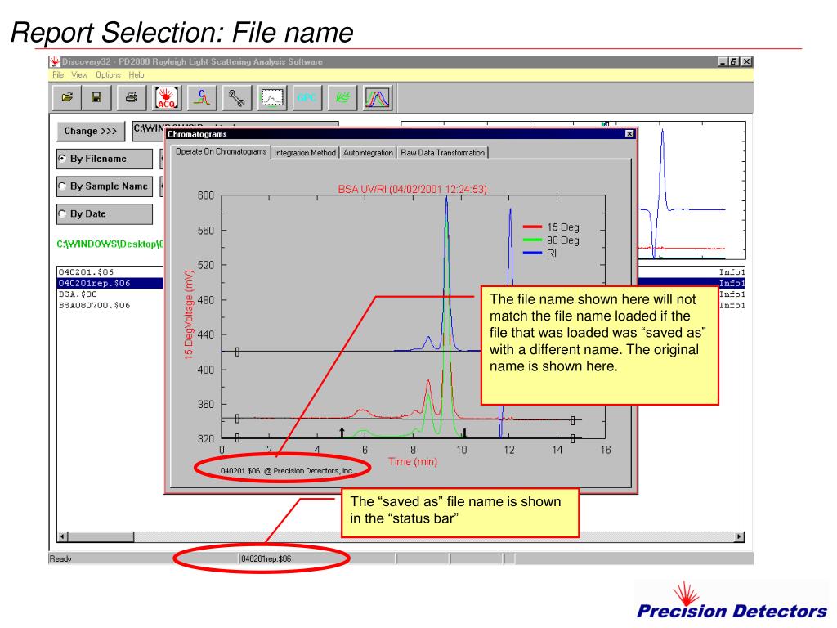Viewport: 837px width, 628px height.
Task: Select file 040201.$06 in the list
Action: 86,271
